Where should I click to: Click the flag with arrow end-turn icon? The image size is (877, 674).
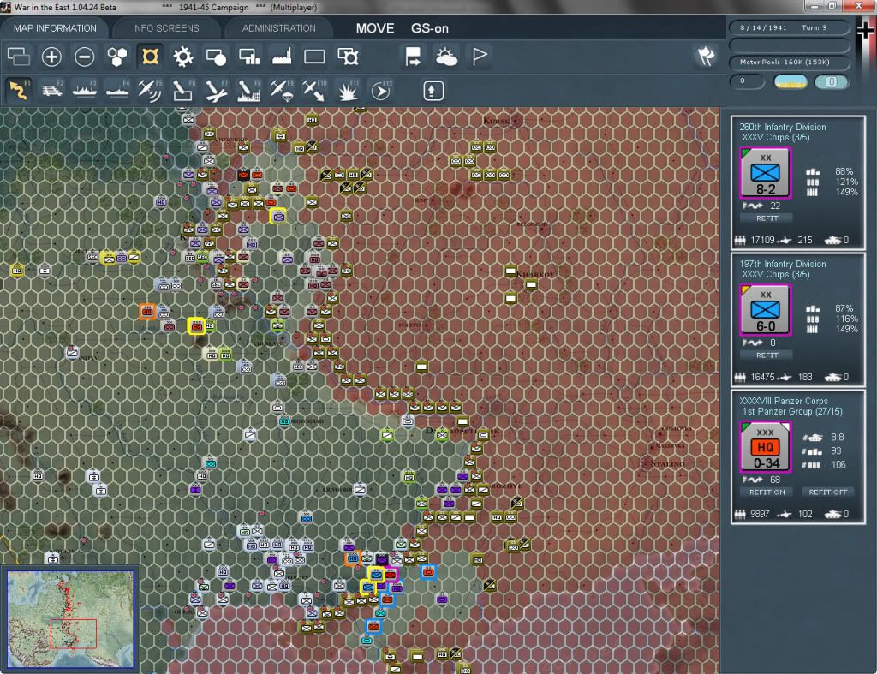(x=413, y=57)
